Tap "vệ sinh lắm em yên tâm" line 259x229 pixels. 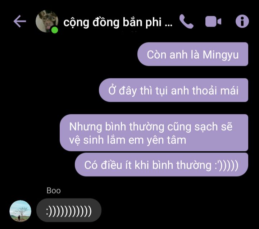point(127,140)
